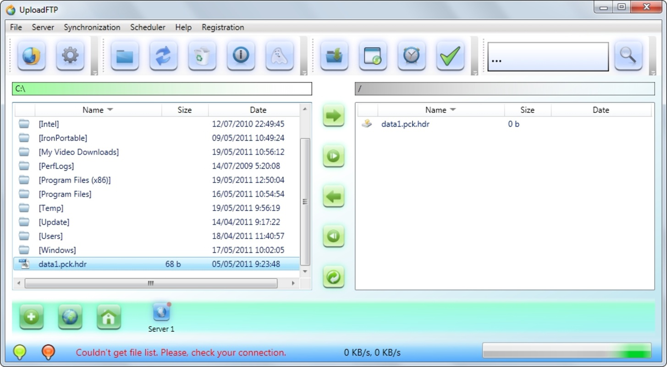Click the globe browser icon on toolbar
Image resolution: width=667 pixels, height=367 pixels.
31,55
